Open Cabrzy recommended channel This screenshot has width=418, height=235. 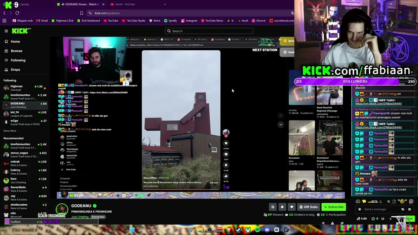pos(25,172)
